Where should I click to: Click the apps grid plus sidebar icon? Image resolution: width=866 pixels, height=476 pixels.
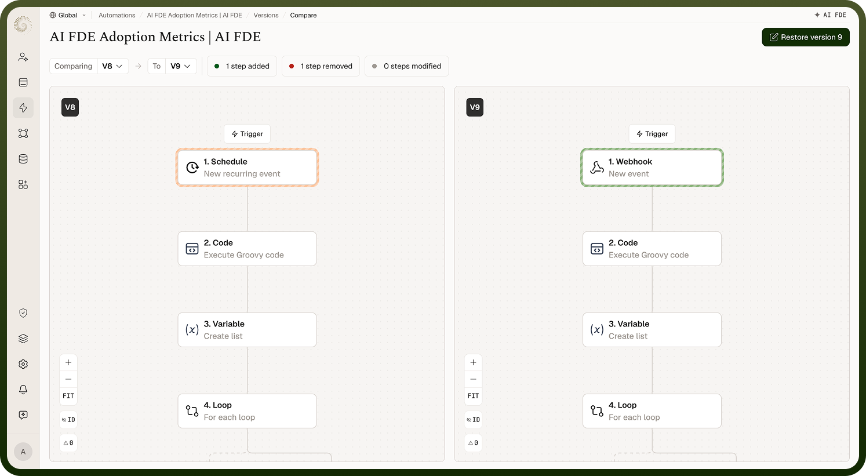click(23, 184)
